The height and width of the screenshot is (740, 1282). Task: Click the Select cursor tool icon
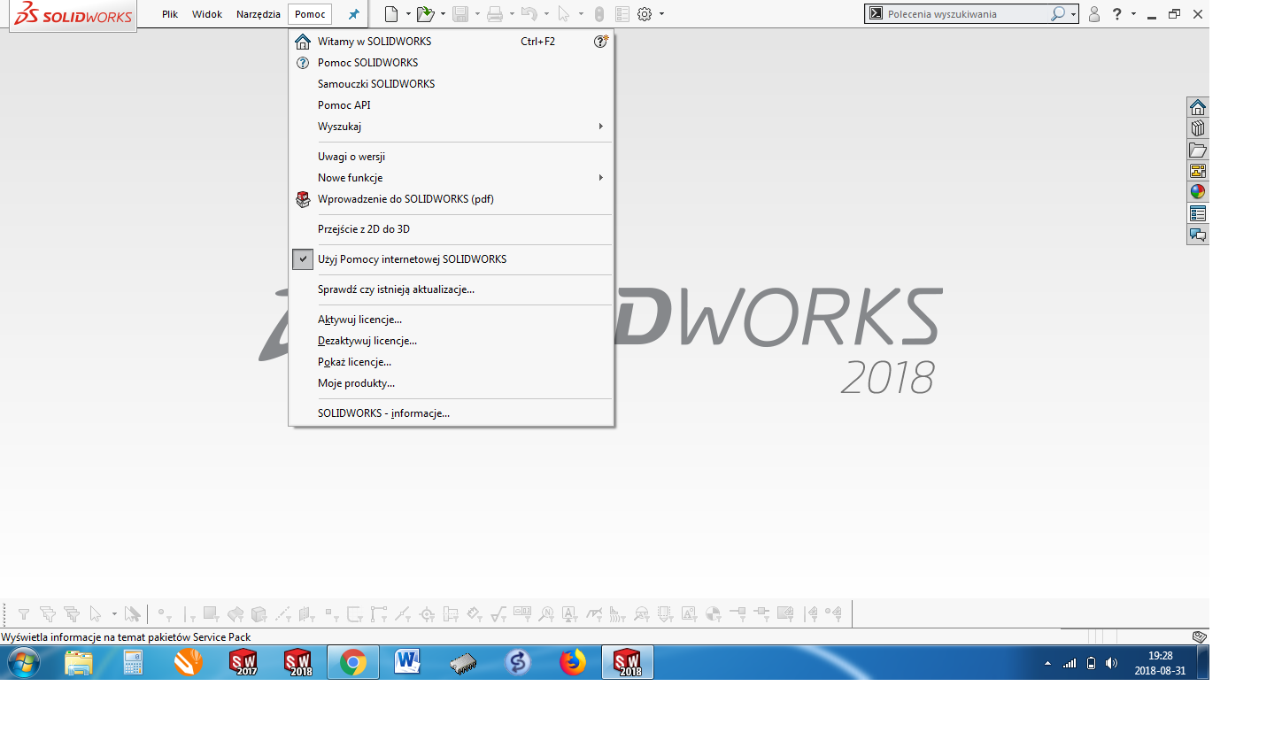coord(563,14)
